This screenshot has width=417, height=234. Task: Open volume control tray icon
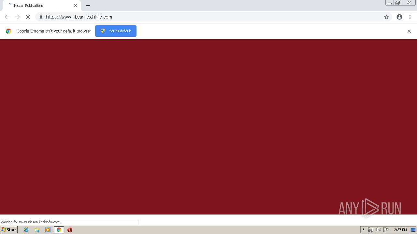(378, 230)
